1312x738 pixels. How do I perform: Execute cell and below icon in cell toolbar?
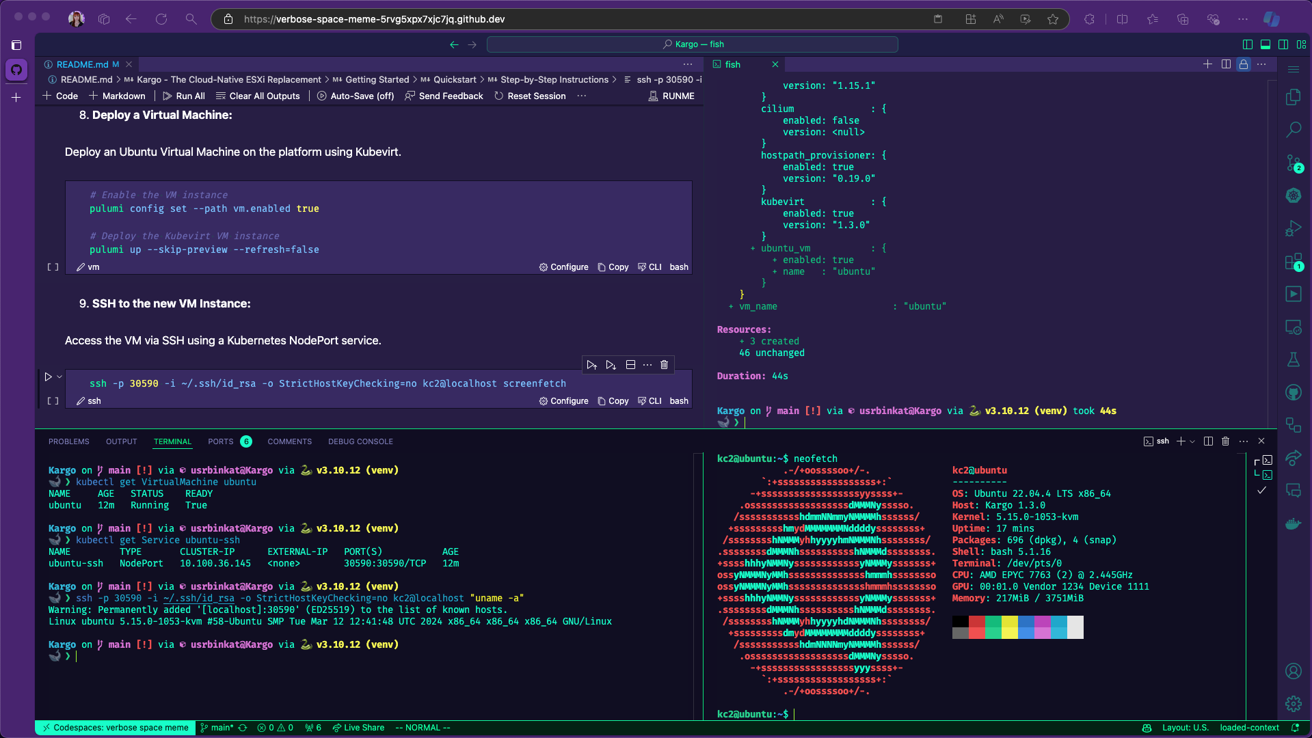click(611, 365)
